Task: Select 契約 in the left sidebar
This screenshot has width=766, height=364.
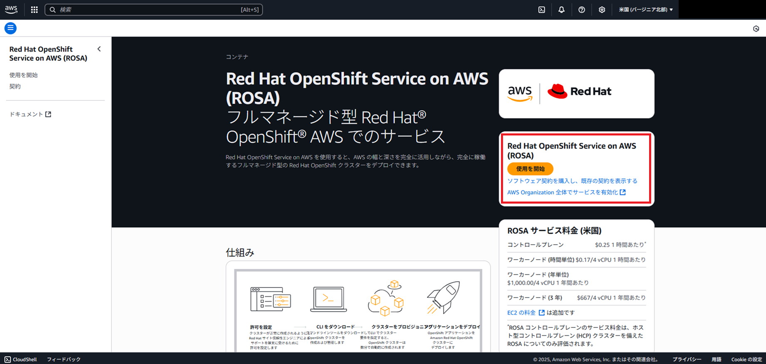Action: [15, 86]
